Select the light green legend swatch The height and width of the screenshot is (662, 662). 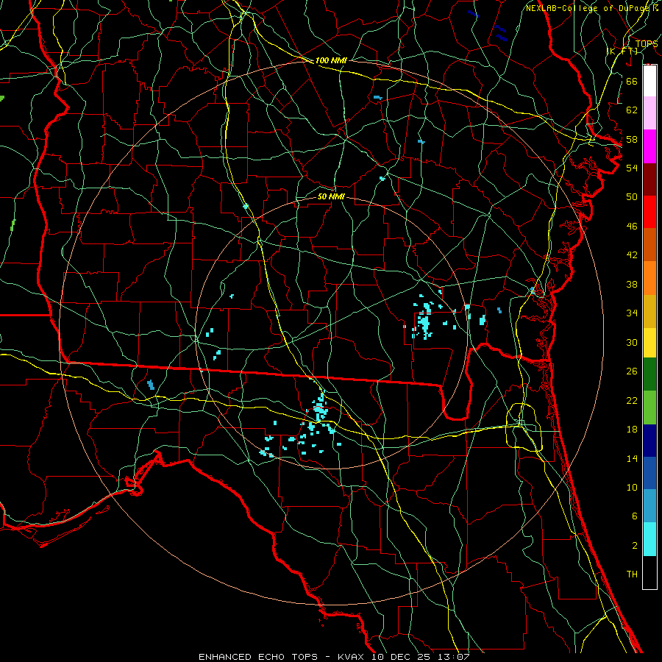tap(649, 407)
